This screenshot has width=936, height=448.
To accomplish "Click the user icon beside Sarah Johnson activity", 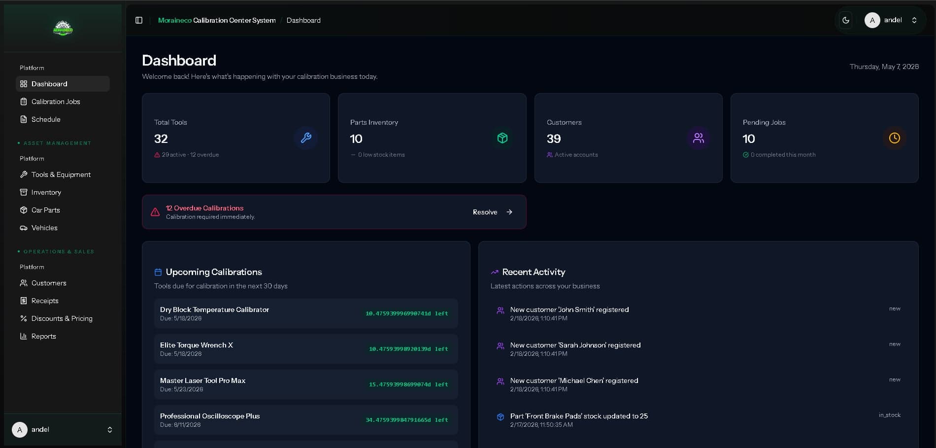I will coord(500,346).
